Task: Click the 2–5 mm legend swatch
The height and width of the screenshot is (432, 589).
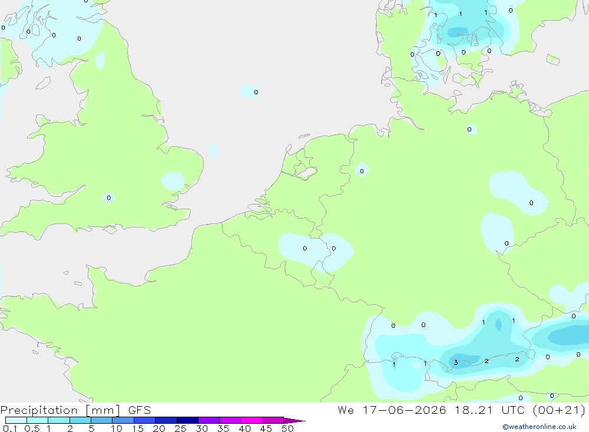Action: pos(80,420)
